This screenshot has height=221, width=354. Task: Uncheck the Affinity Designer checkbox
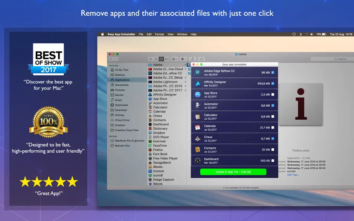[x=273, y=83]
